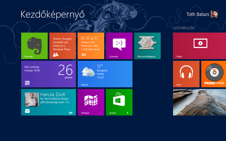Click the '14°/8°' temperature range
The width and height of the screenshot is (226, 141).
point(100,78)
